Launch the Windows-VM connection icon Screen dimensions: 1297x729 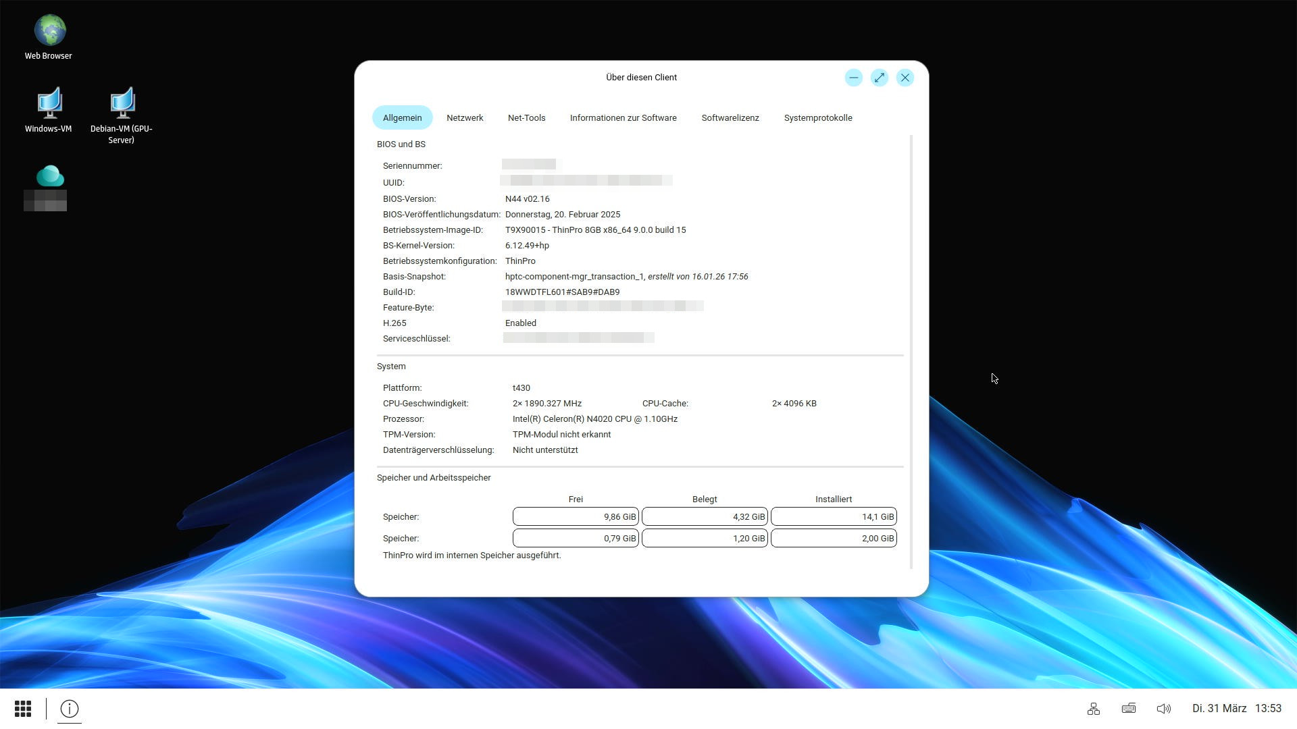[48, 101]
